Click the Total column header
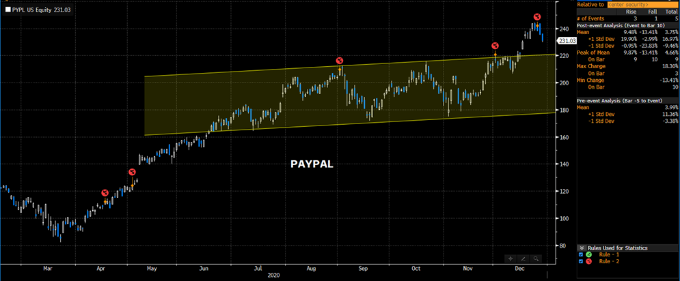Viewport: 680px width, 281px height. (670, 12)
